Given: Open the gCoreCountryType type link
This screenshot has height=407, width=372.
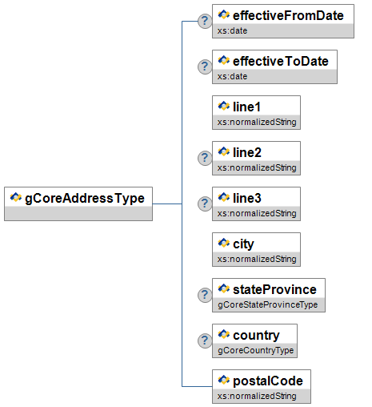Looking at the screenshot, I should coord(256,350).
